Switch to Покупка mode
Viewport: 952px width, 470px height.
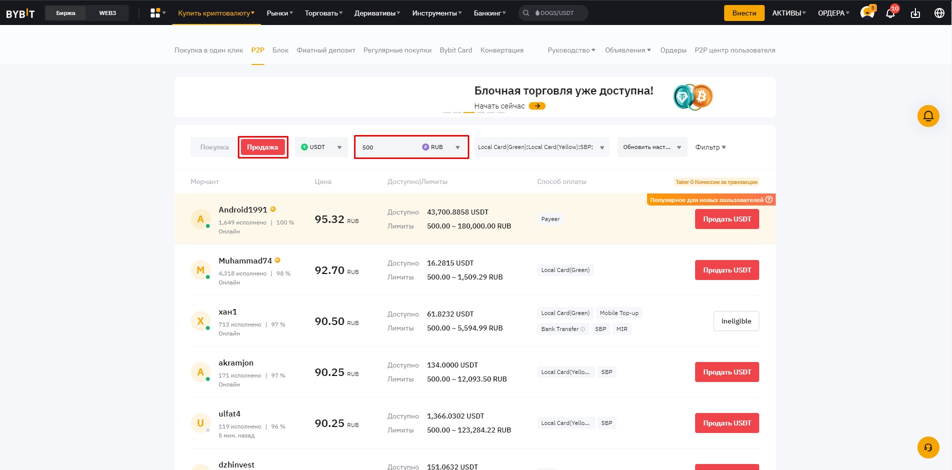click(x=214, y=147)
